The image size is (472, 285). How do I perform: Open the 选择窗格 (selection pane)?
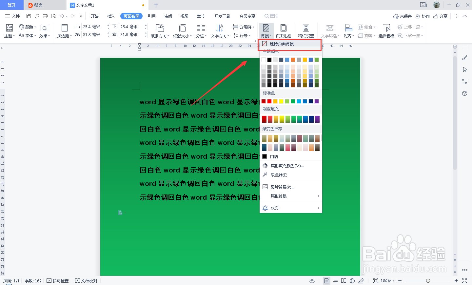386,31
